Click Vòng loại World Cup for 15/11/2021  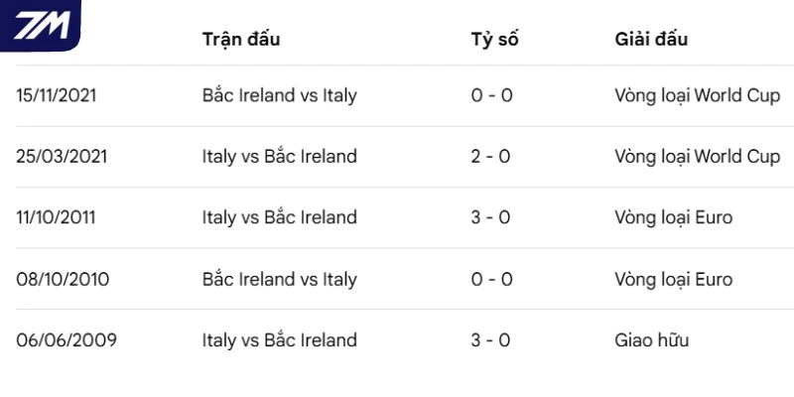click(697, 96)
